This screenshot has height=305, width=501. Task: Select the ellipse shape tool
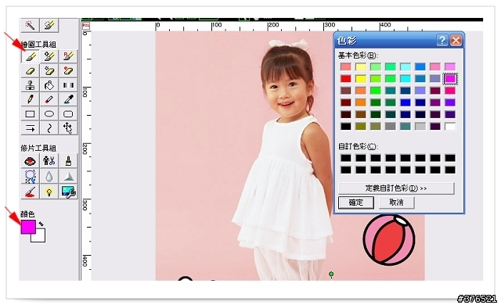point(49,114)
